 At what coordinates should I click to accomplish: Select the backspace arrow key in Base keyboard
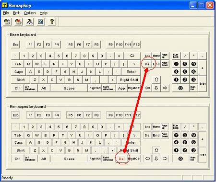click(x=132, y=56)
